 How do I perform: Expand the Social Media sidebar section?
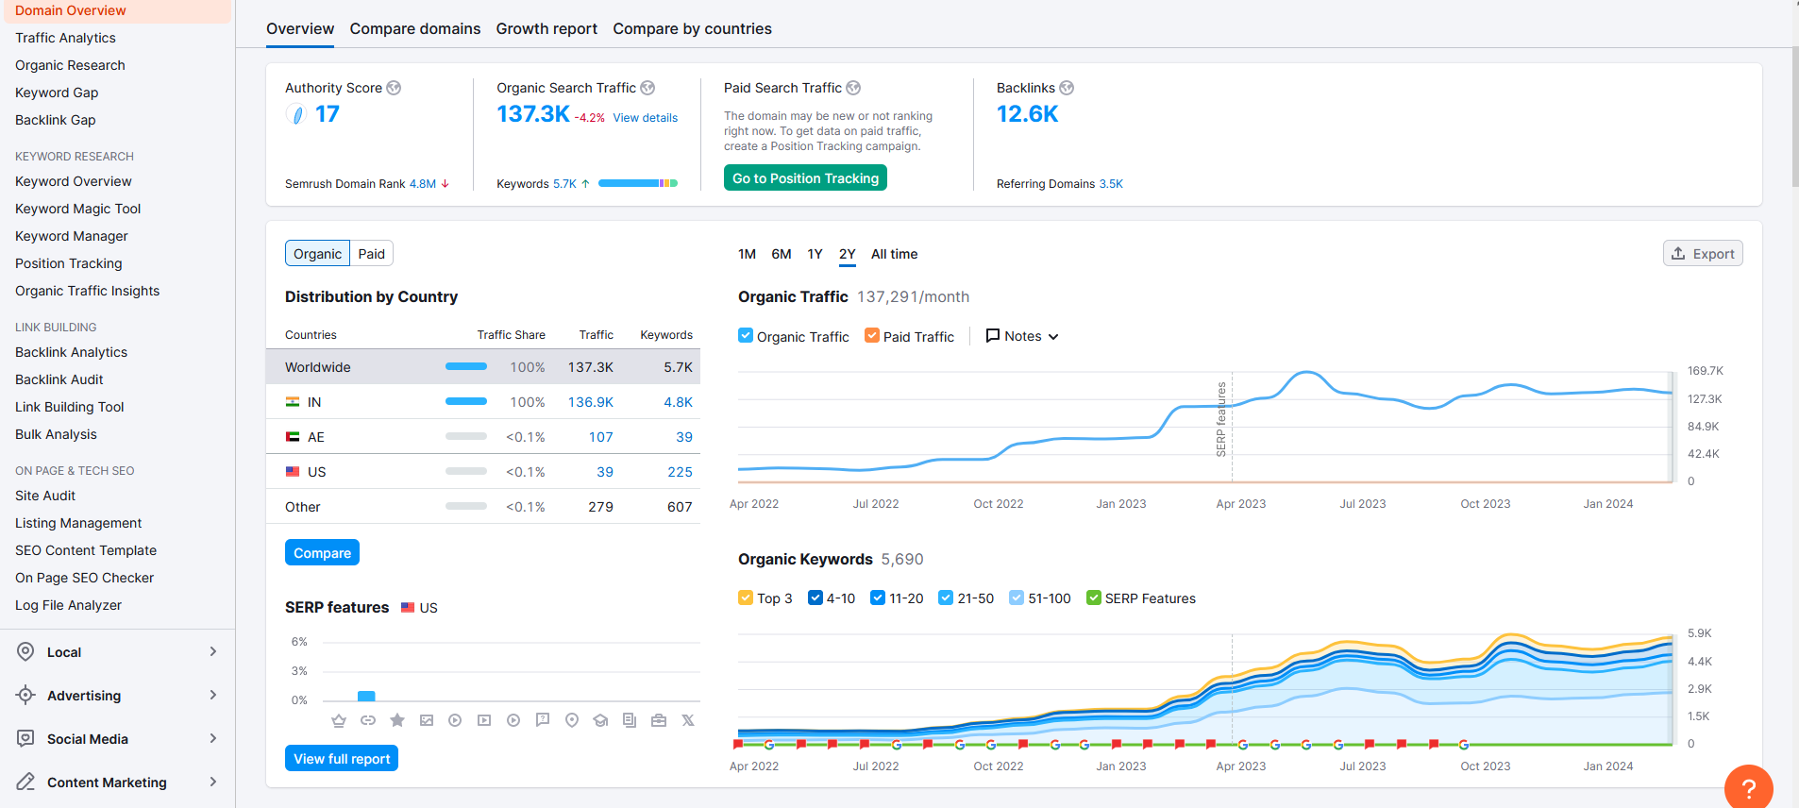pyautogui.click(x=118, y=739)
